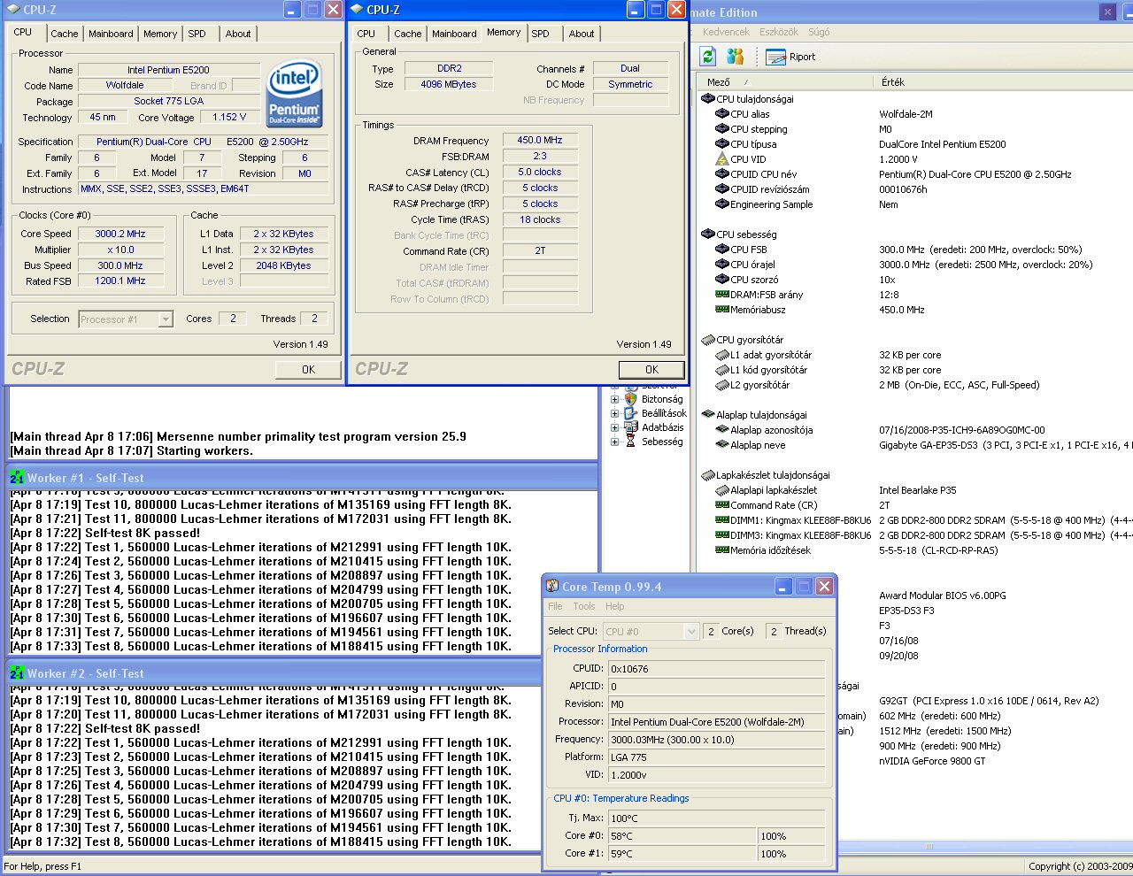Click the warning icon beside CPU VID
Screen dimensions: 1133x876
pyautogui.click(x=722, y=159)
